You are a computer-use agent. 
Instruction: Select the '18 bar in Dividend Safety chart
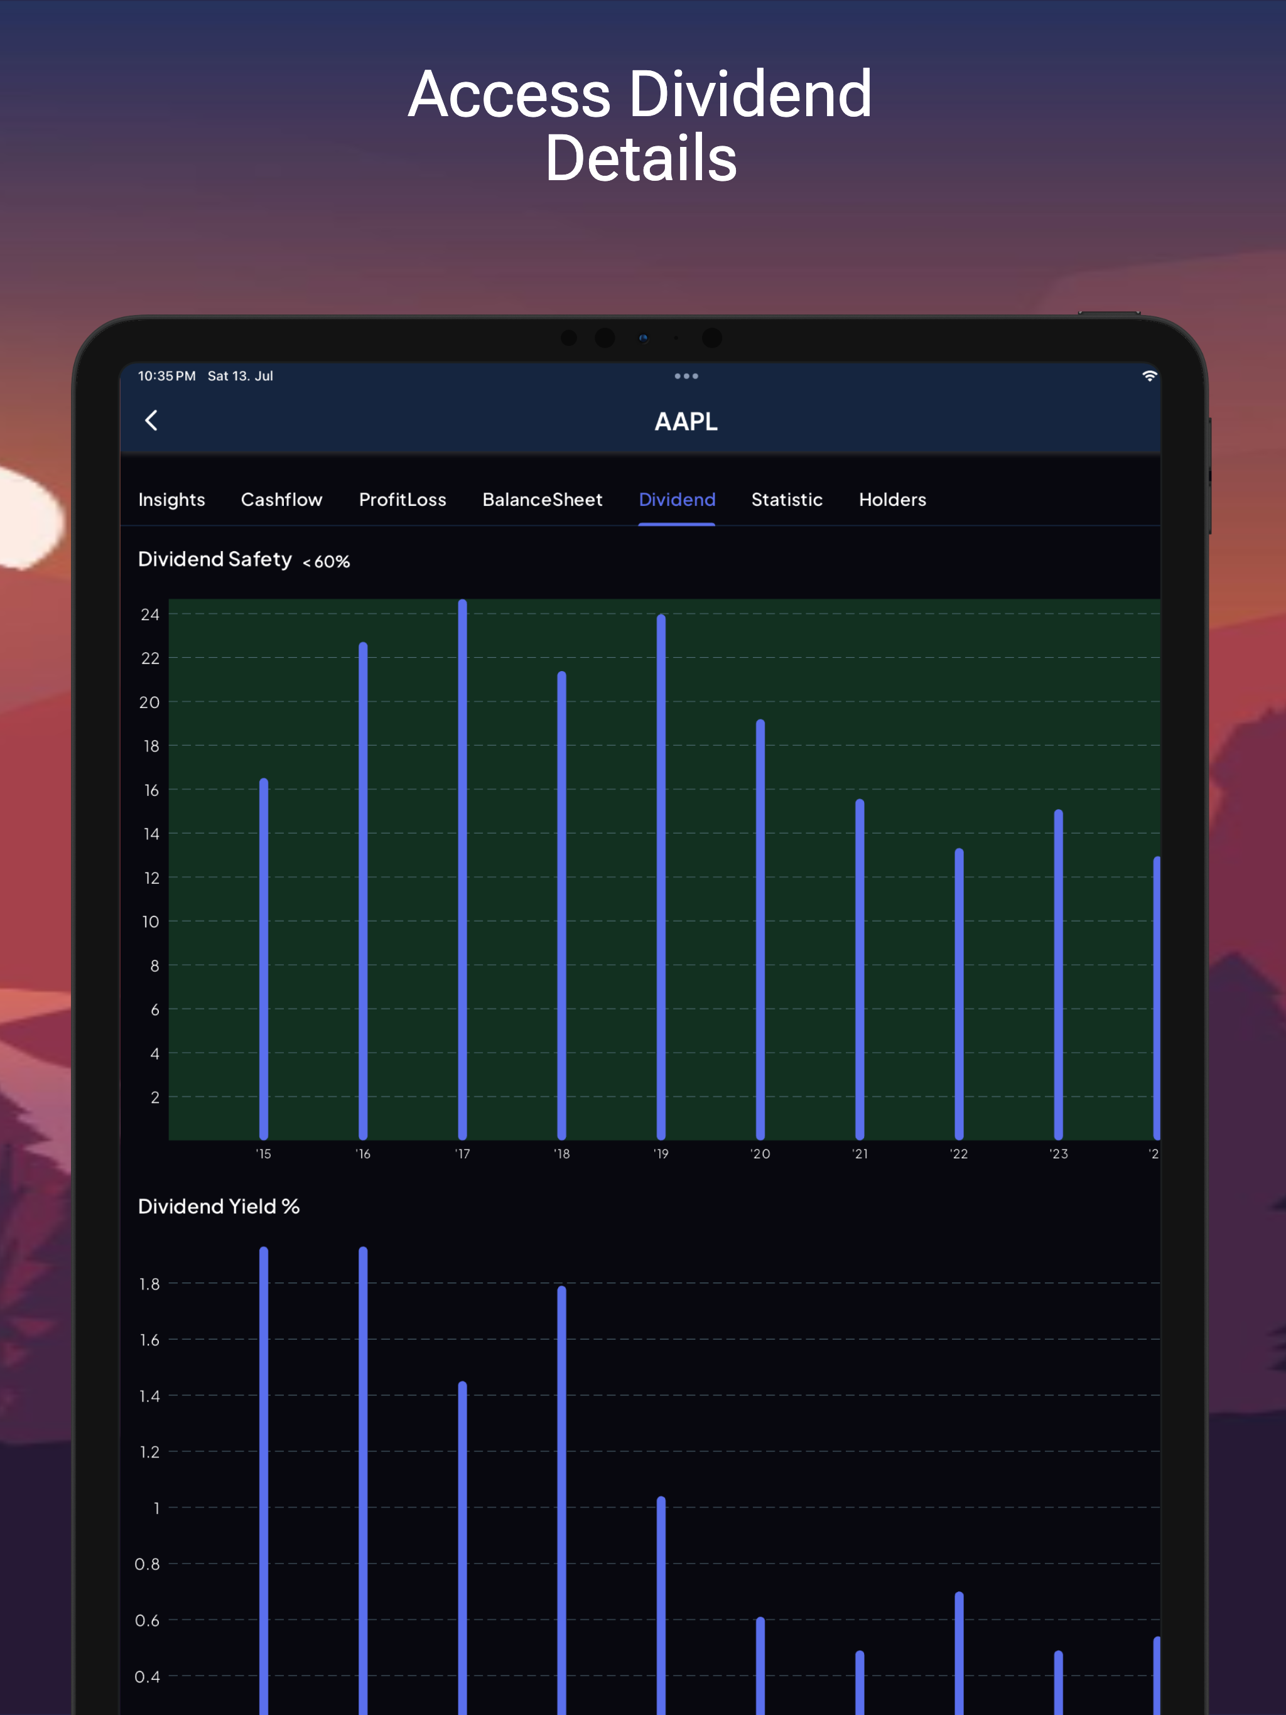(561, 906)
